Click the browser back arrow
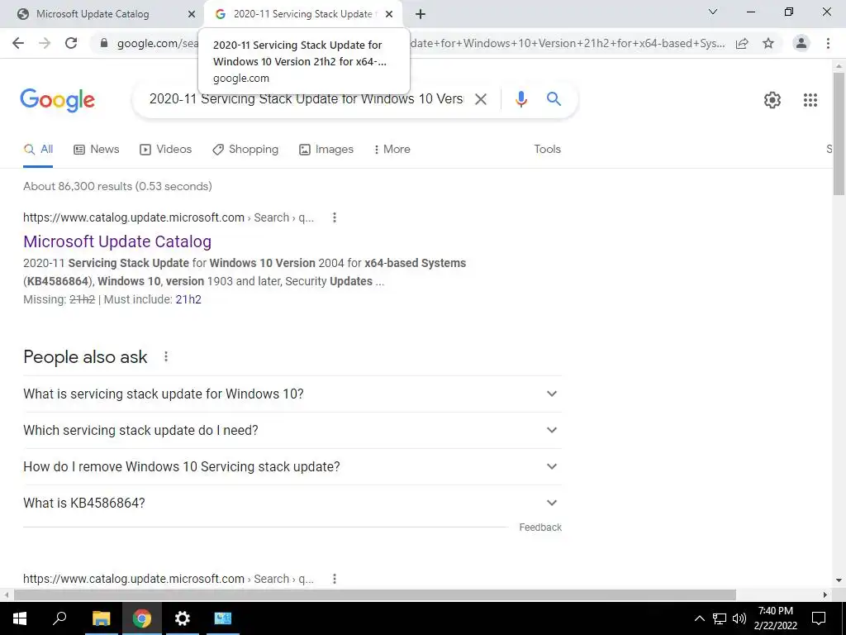The image size is (846, 635). click(x=18, y=43)
